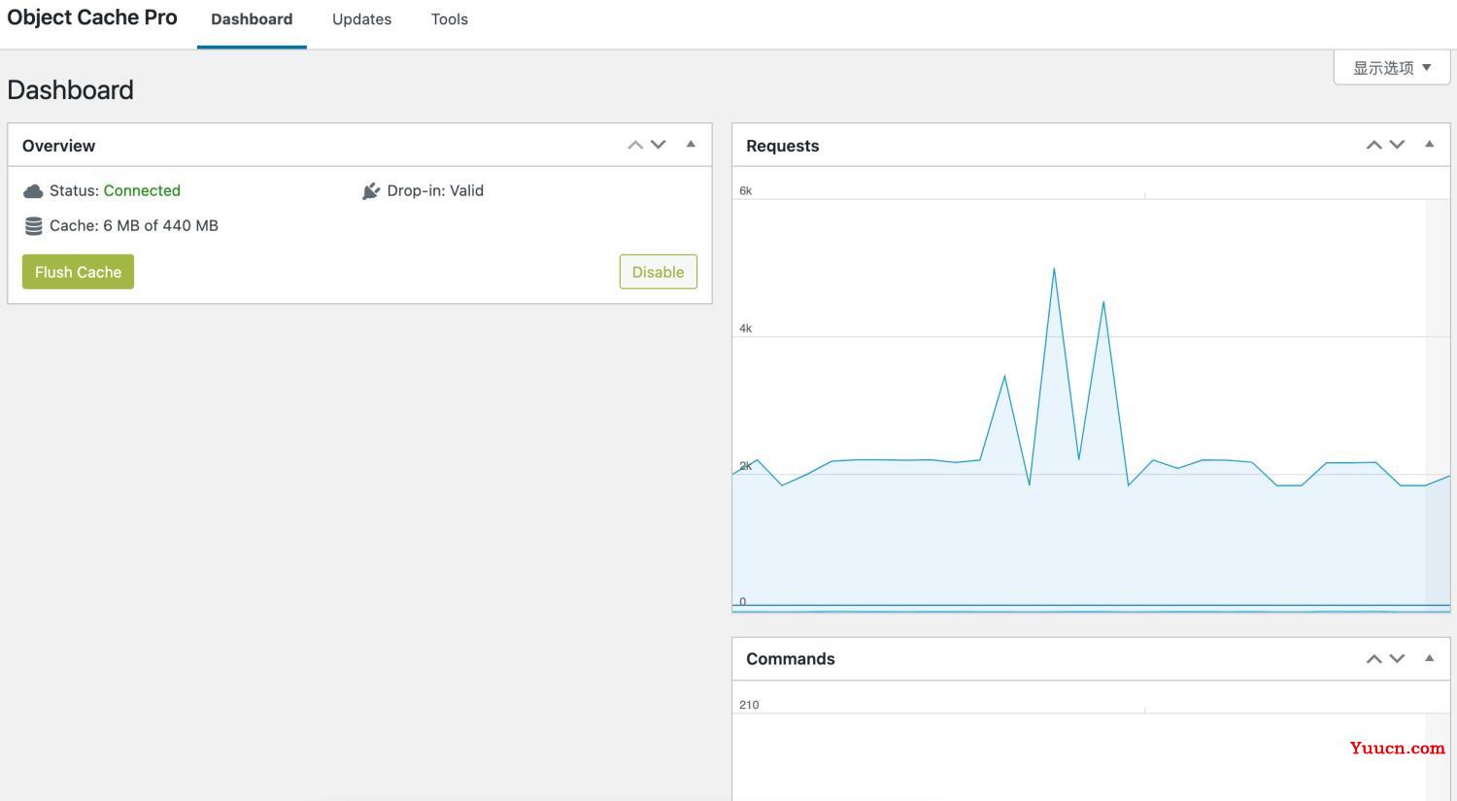Collapse the Overview panel
Image resolution: width=1457 pixels, height=801 pixels.
click(x=691, y=145)
